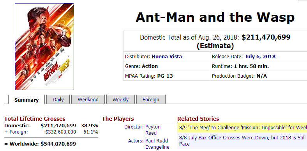Image resolution: width=307 pixels, height=151 pixels.
Task: Click the Worldwide $544,070,699 total
Action: point(58,144)
